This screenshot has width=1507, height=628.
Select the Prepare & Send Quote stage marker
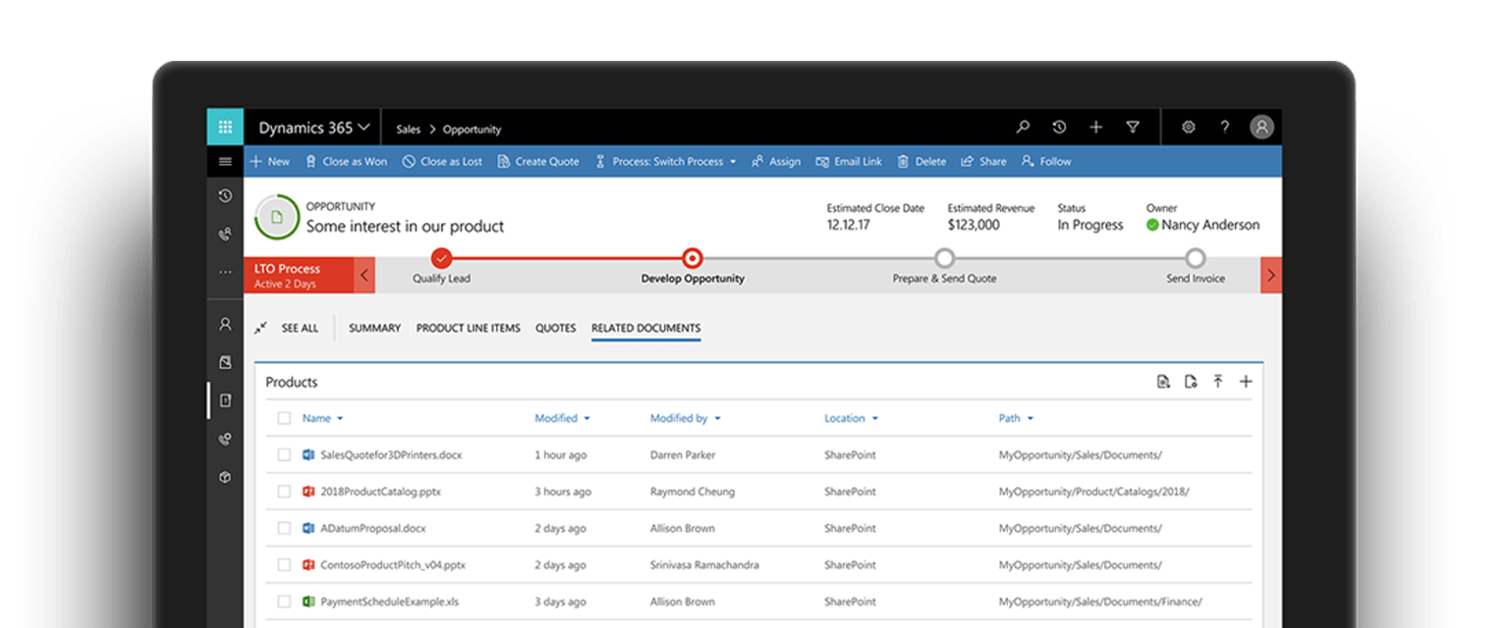point(944,259)
